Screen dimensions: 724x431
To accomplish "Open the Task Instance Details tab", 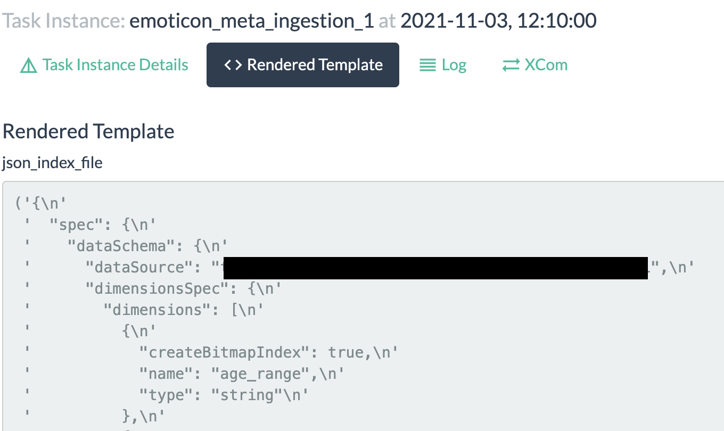I will [x=104, y=65].
